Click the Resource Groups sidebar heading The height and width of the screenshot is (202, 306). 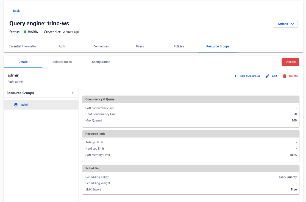[20, 93]
